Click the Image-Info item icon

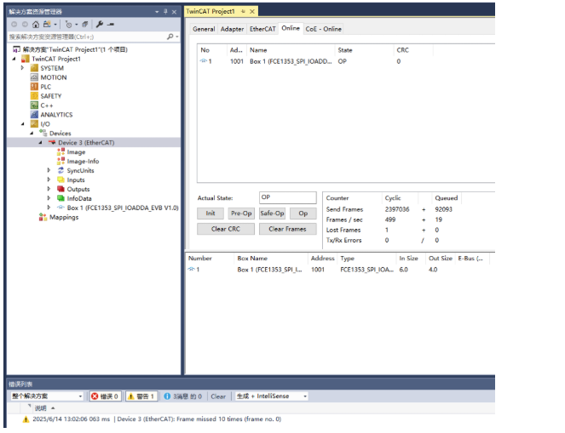[x=61, y=161]
